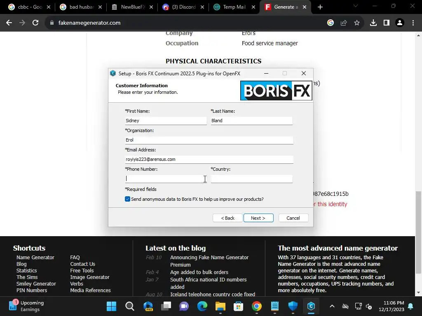Open the Contact Us link
This screenshot has width=422, height=316.
pos(82,264)
